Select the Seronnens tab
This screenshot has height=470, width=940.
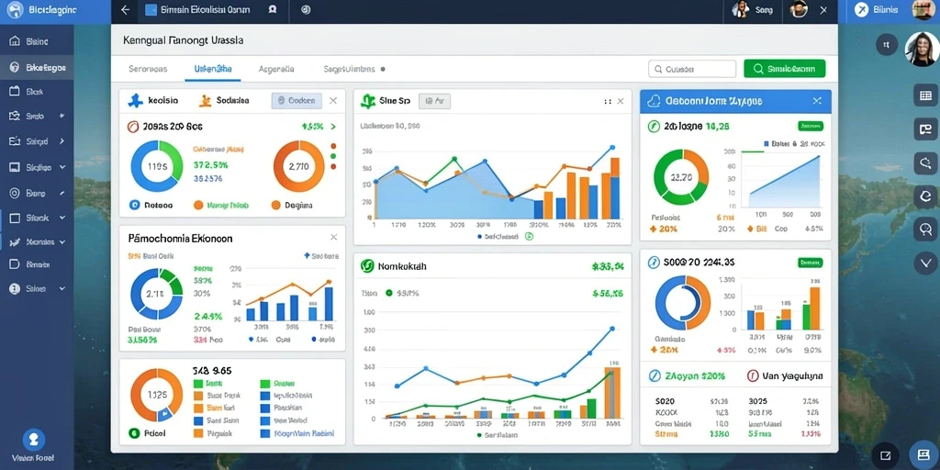click(x=148, y=69)
